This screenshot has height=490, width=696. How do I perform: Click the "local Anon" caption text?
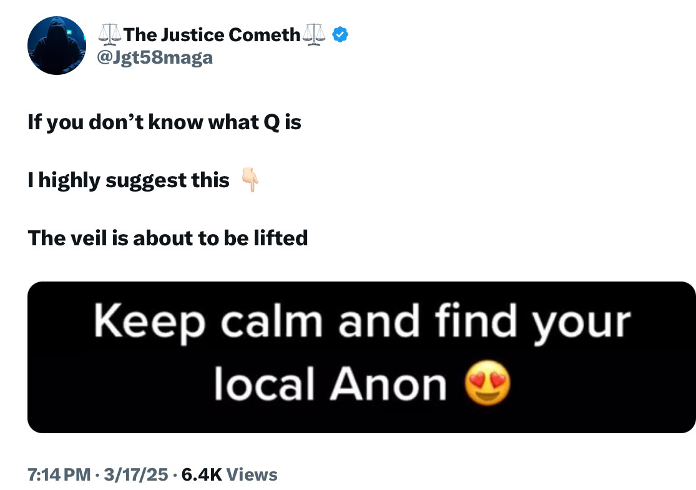coord(331,386)
